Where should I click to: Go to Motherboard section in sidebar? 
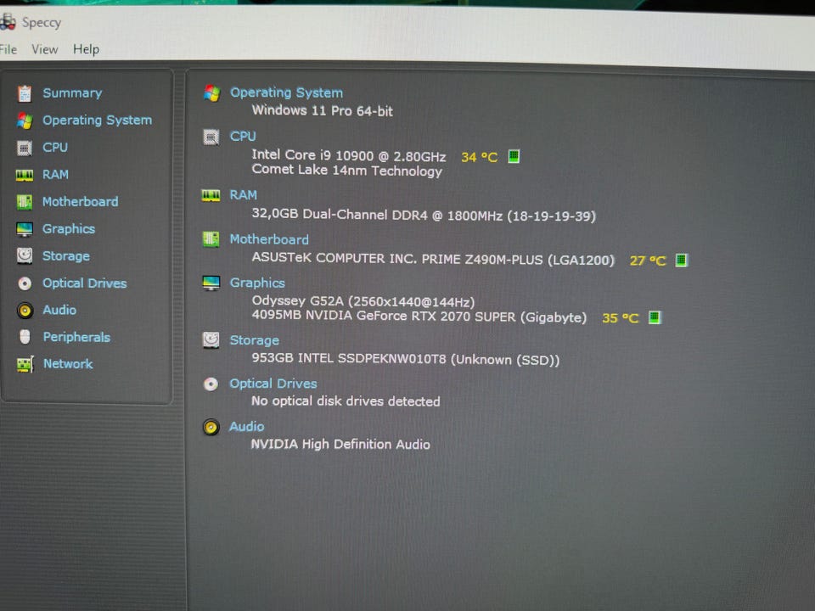(x=80, y=202)
